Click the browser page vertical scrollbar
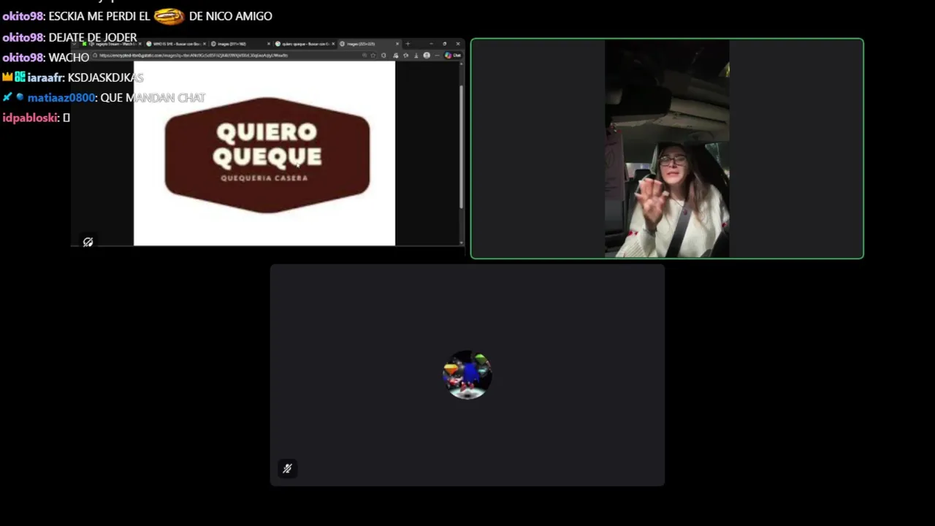The image size is (935, 526). pyautogui.click(x=461, y=146)
